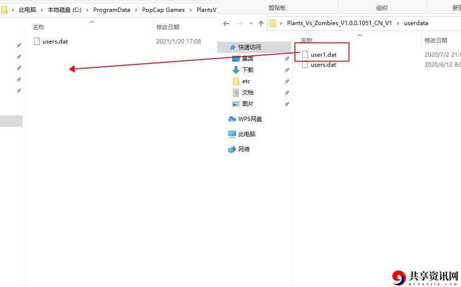The width and height of the screenshot is (461, 287).
Task: Expand the chevron after ProgramData breadcrumb
Action: 136,10
